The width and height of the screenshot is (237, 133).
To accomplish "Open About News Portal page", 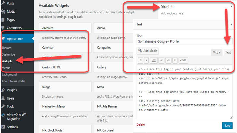I will coord(13,81).
